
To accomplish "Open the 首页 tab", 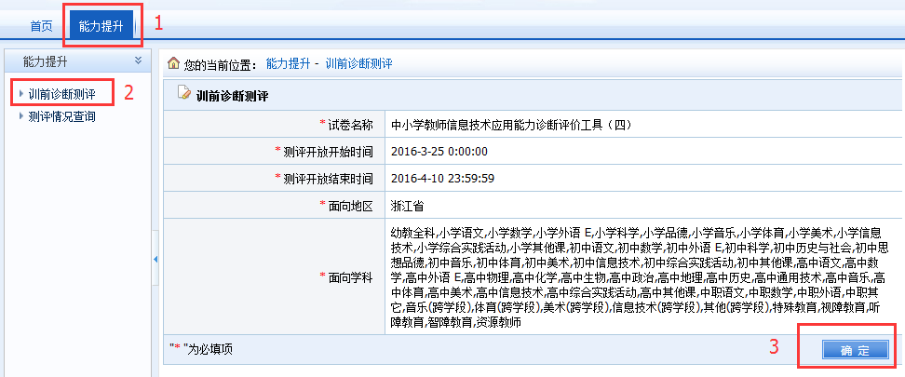I will tap(41, 27).
